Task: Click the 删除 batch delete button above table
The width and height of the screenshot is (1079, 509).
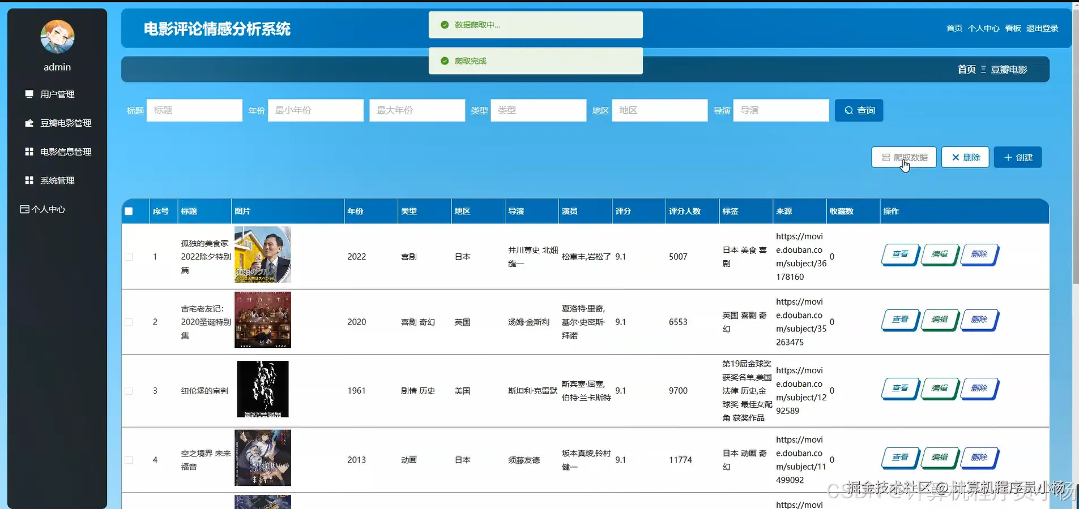Action: tap(965, 157)
